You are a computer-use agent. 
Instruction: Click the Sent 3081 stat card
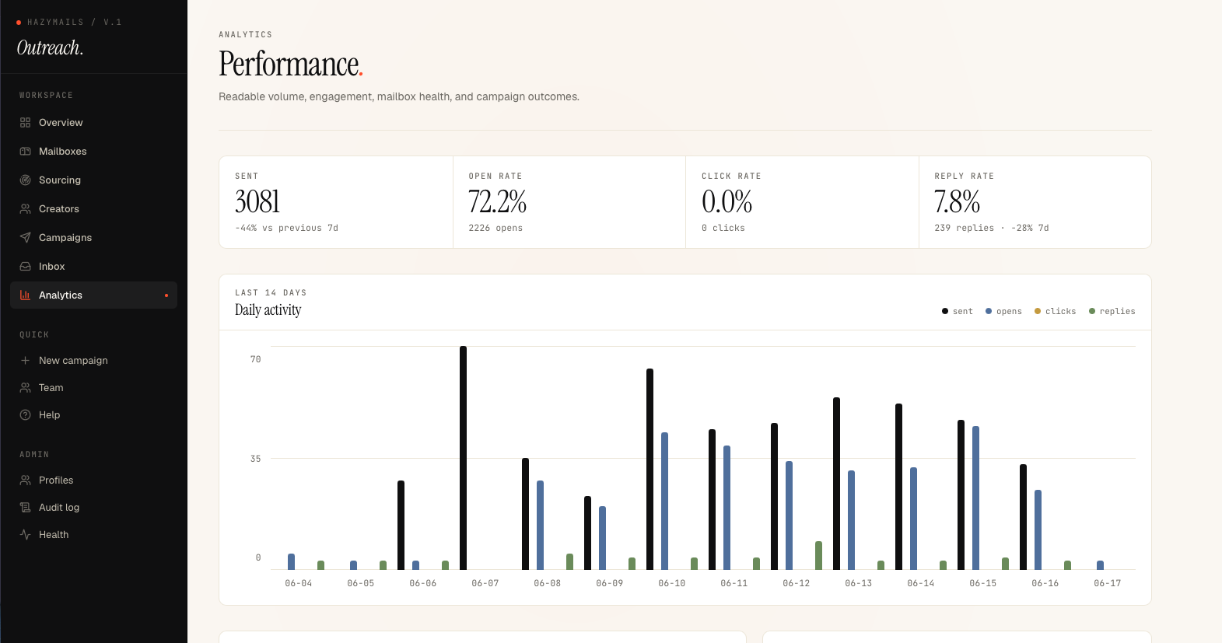coord(336,202)
